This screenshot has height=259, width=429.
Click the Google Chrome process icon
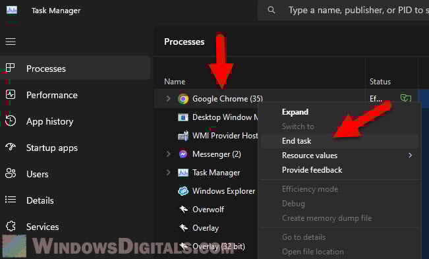pos(183,99)
